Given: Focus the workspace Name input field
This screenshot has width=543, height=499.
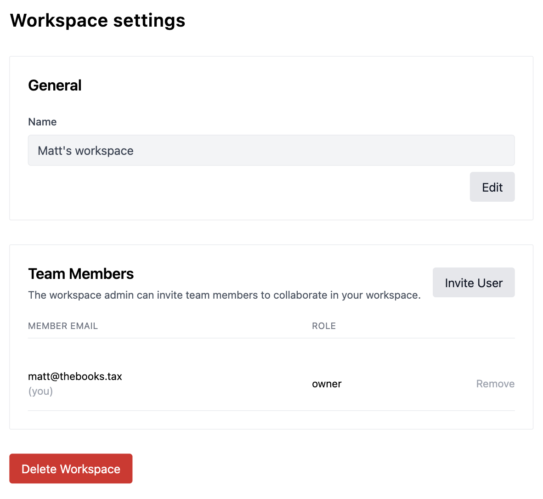Looking at the screenshot, I should [x=271, y=150].
